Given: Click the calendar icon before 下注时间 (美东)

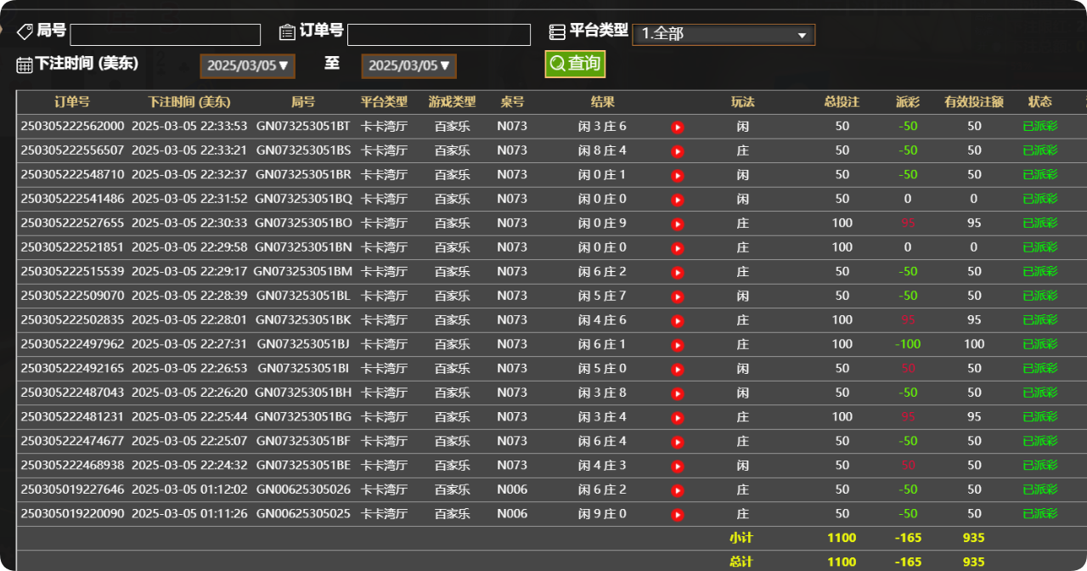Looking at the screenshot, I should (x=23, y=65).
